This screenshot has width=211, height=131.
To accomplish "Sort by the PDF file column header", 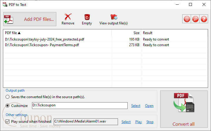I will (x=58, y=33).
